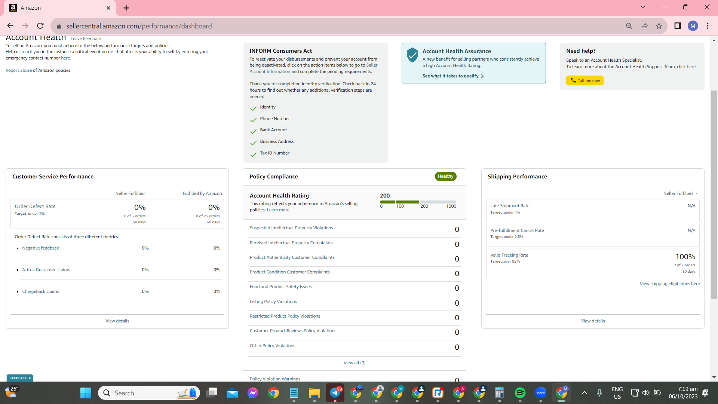Viewport: 718px width, 404px height.
Task: View details of Shipping Performance
Action: click(x=593, y=321)
